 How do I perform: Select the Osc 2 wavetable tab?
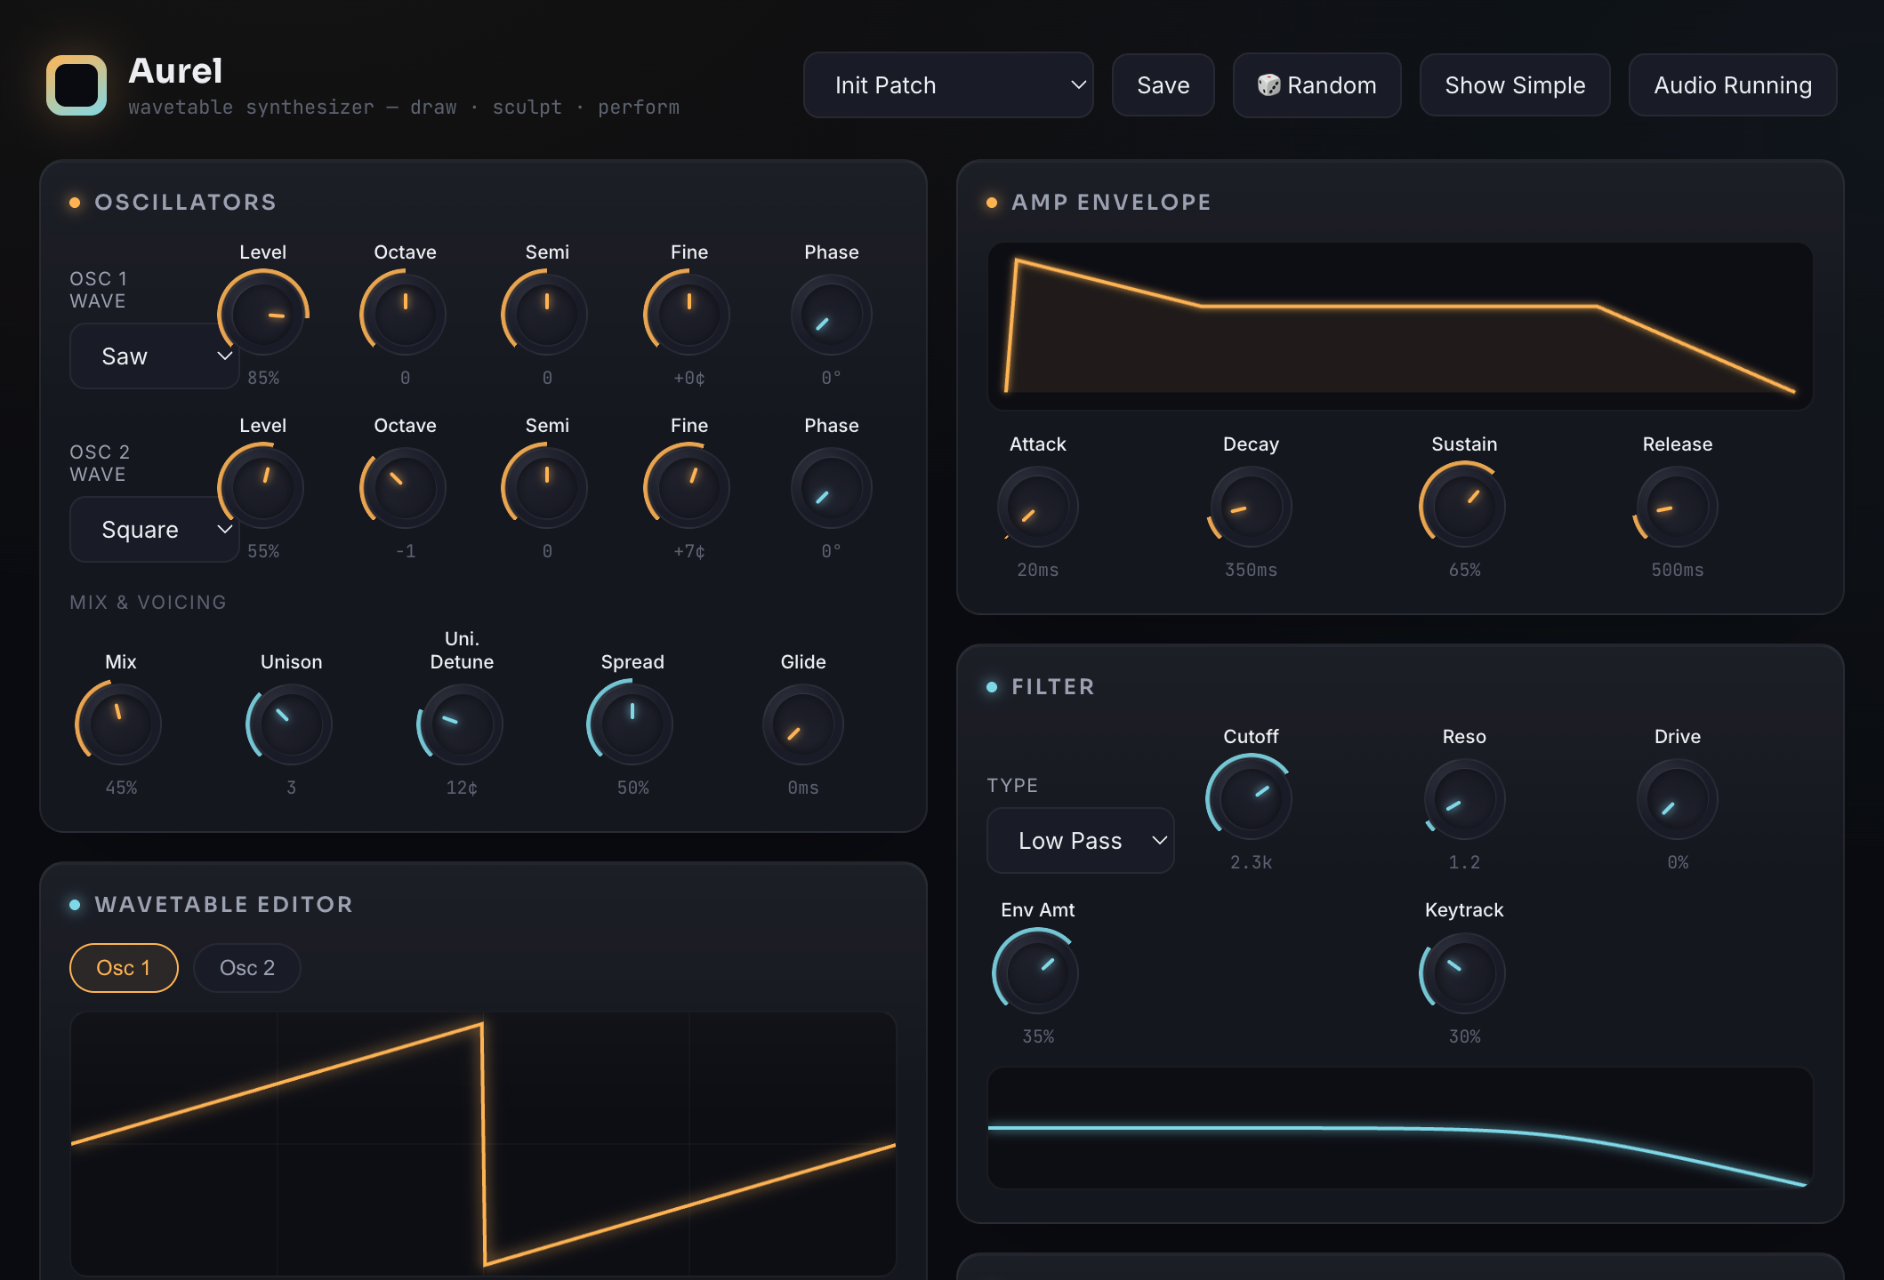click(x=247, y=968)
